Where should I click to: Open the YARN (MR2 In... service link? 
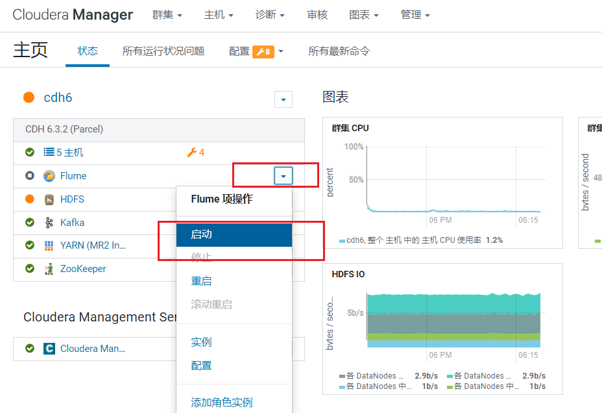coord(93,245)
